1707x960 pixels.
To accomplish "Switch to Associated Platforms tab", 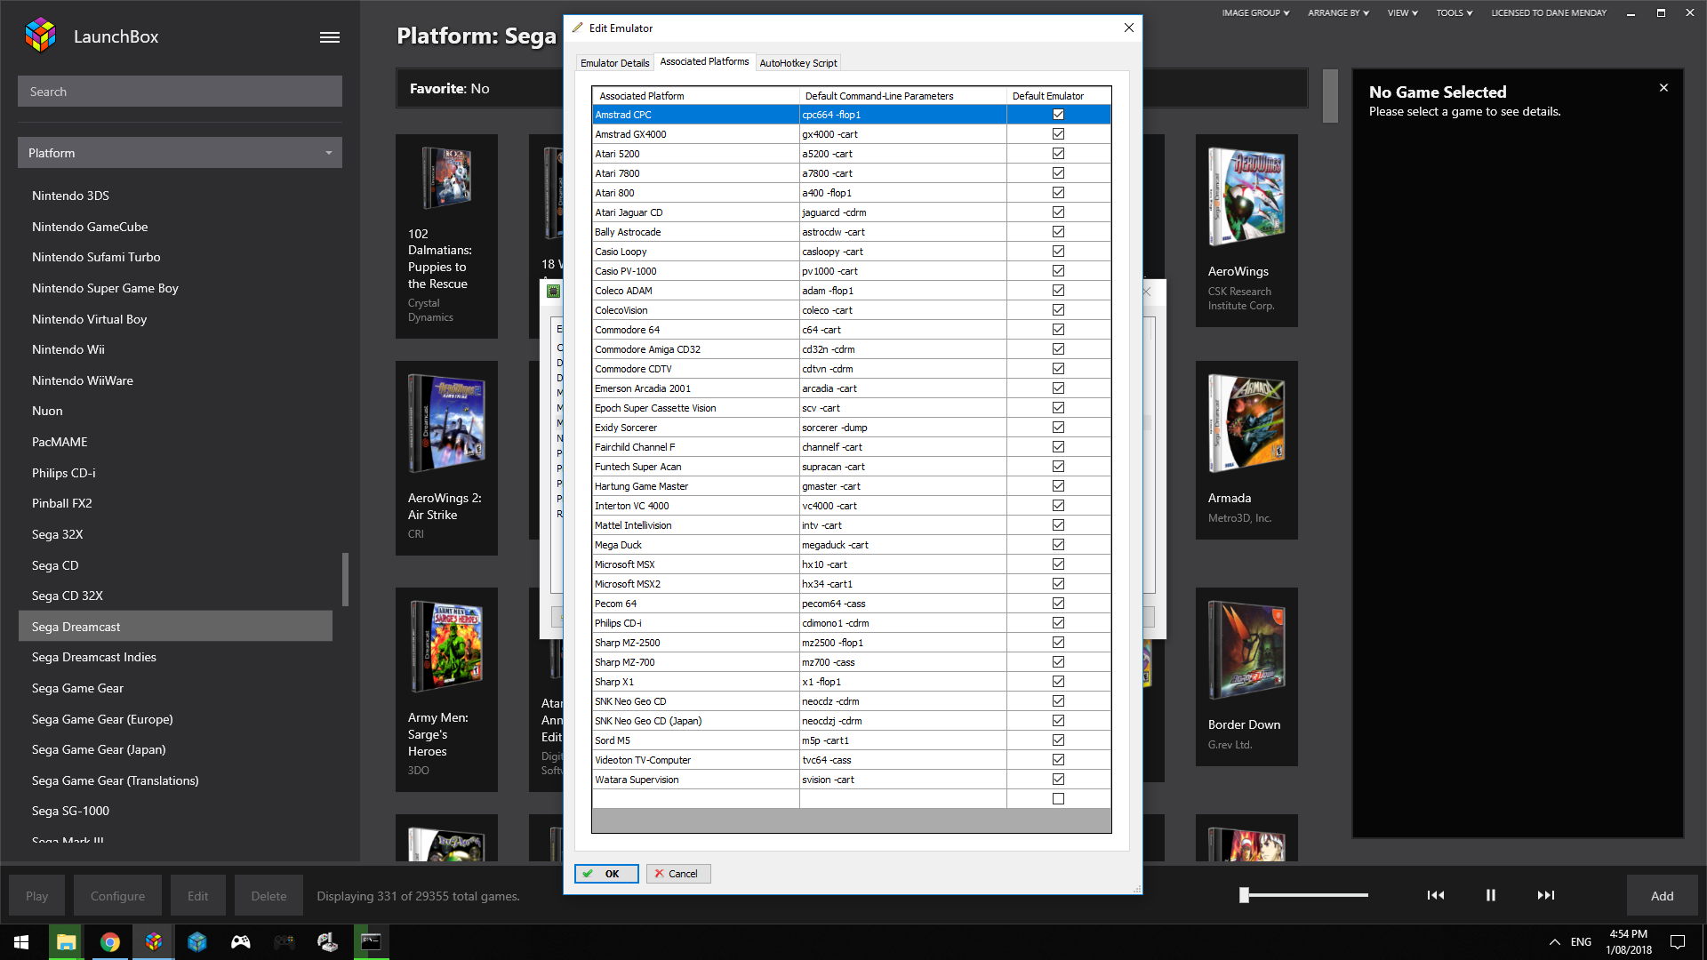I will [x=704, y=61].
